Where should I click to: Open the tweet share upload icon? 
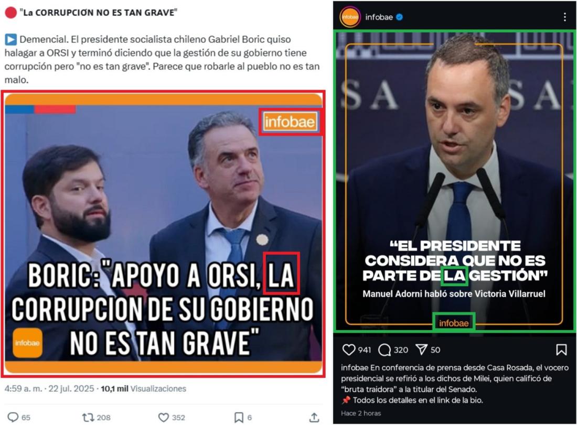pos(314,417)
